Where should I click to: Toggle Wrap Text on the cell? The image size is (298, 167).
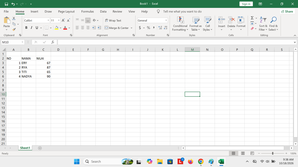113,21
